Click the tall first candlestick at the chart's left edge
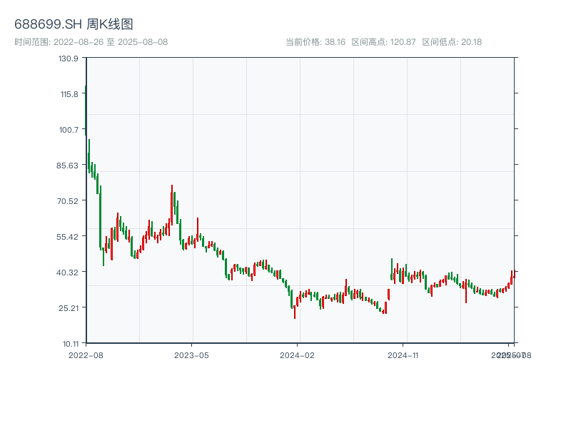This screenshot has width=571, height=428. 86,111
